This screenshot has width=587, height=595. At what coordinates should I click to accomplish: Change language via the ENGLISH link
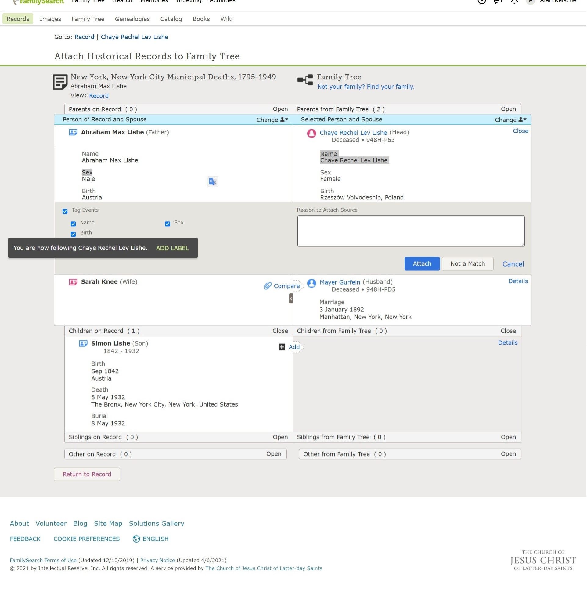(151, 539)
